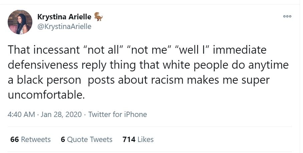Screen dimensions: 303x153
Task: Click the "4:40 AM" tweet time
Action: (21, 114)
